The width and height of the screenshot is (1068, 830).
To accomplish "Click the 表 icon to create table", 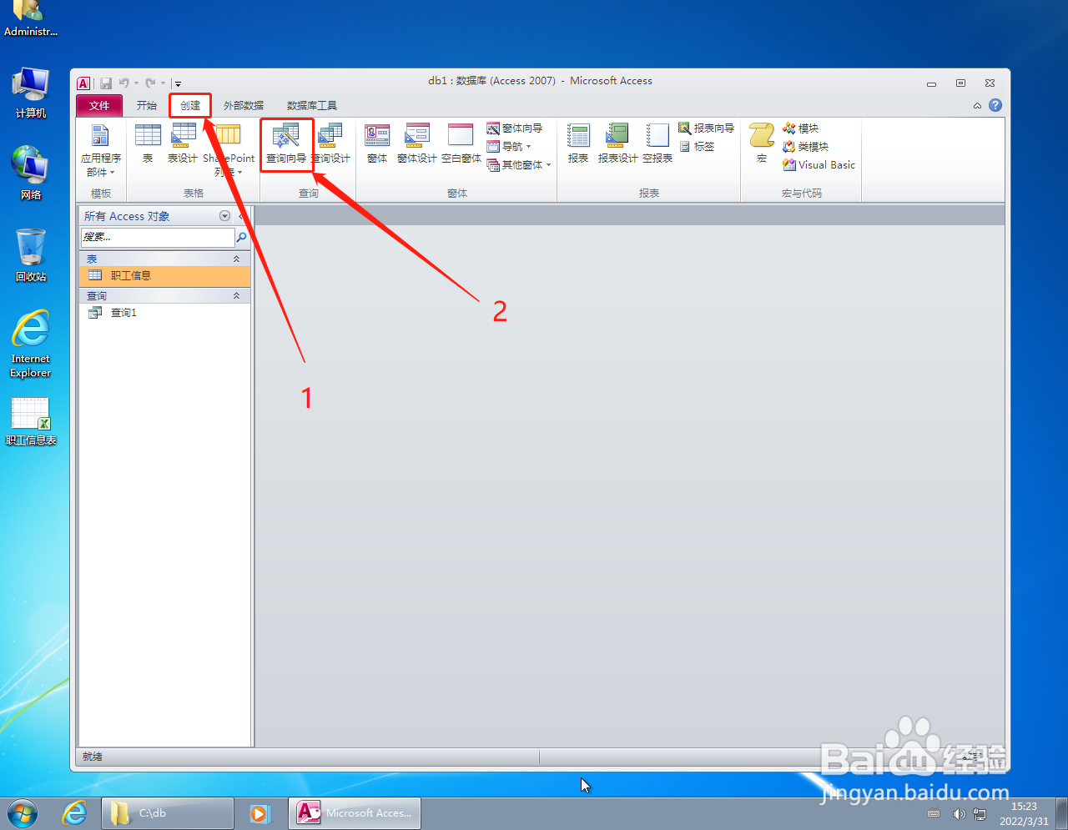I will [x=148, y=143].
